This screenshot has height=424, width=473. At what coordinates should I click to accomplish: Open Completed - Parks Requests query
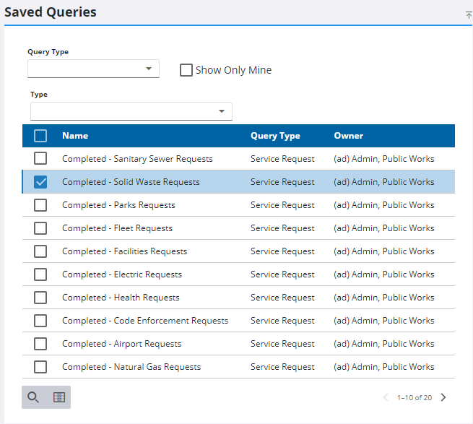tap(118, 205)
